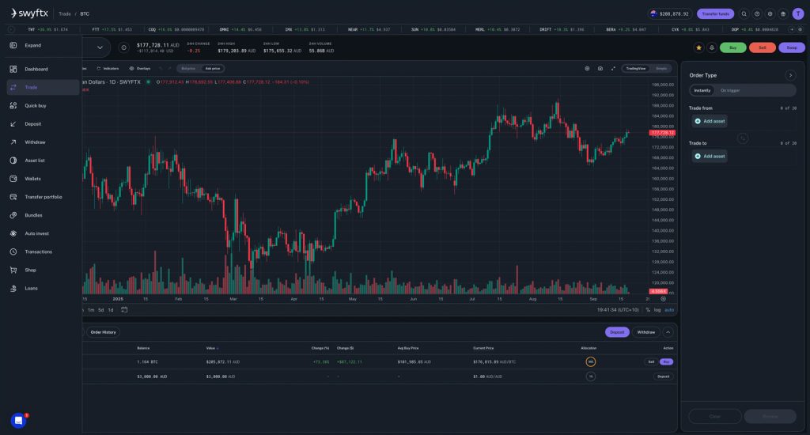Select the On trigger order tab
This screenshot has height=435, width=810.
pyautogui.click(x=729, y=90)
